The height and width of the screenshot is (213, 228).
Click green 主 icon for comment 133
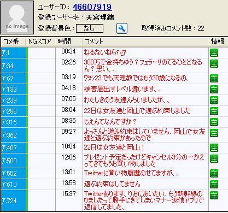[x=214, y=90]
